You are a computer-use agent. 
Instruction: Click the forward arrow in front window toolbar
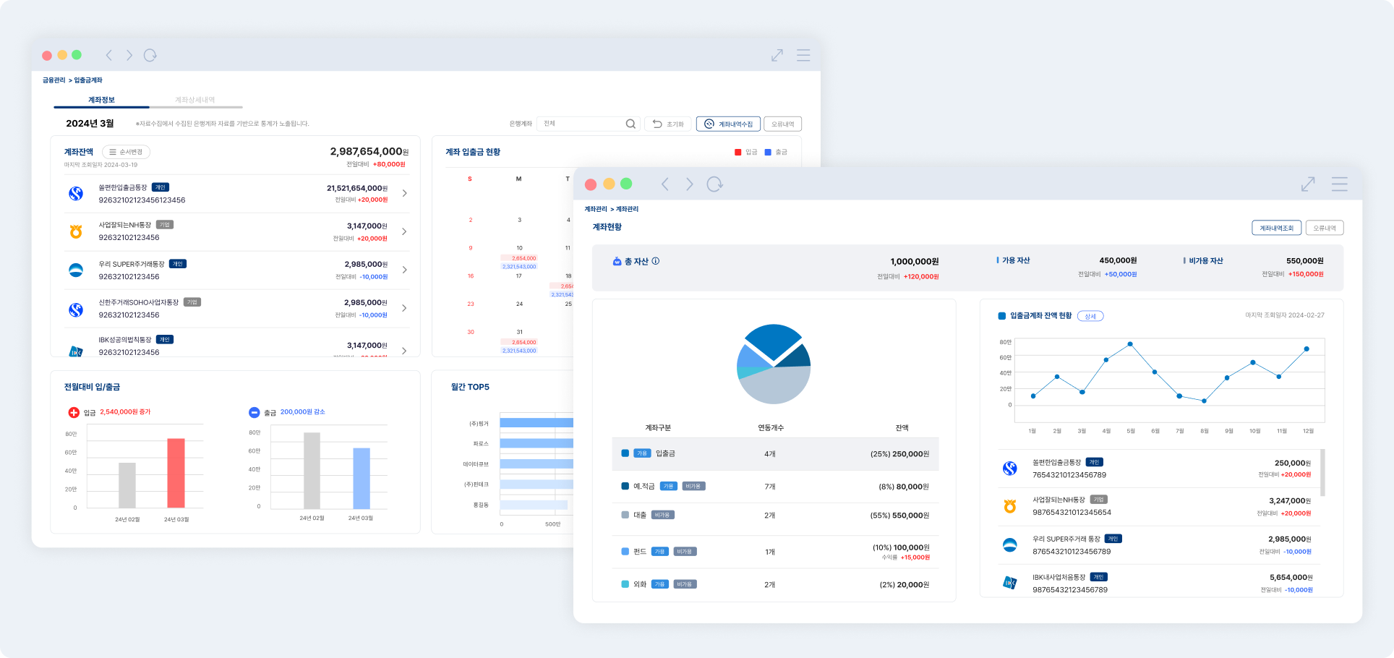click(689, 184)
